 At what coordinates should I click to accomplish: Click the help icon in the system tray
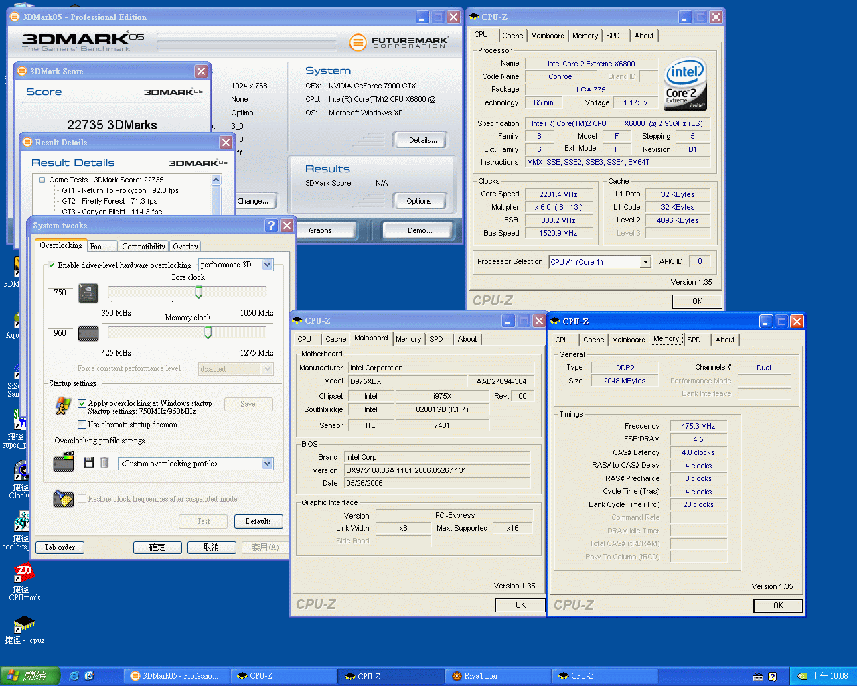pyautogui.click(x=773, y=677)
